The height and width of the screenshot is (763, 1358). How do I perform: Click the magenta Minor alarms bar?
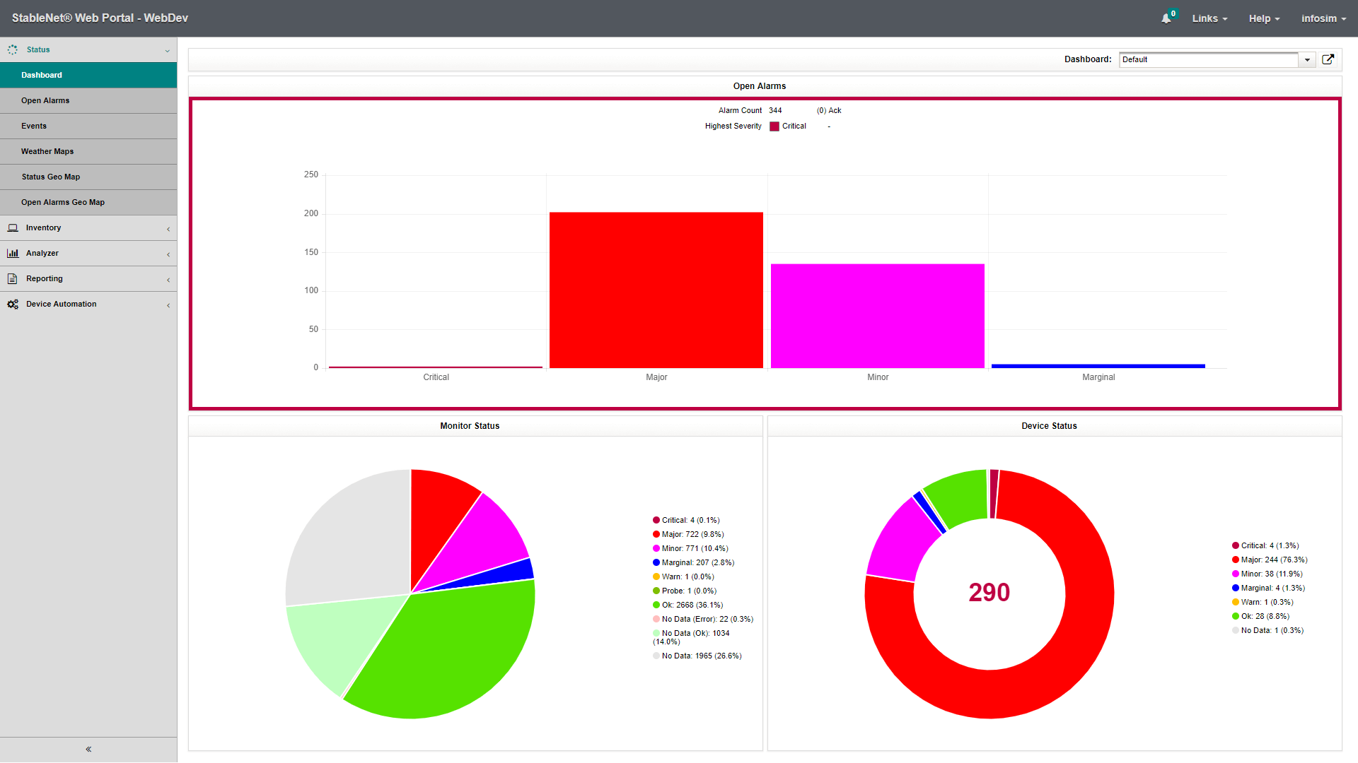click(x=878, y=316)
